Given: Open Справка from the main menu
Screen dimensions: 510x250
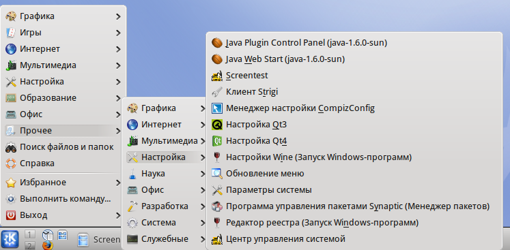Looking at the screenshot, I should point(63,163).
